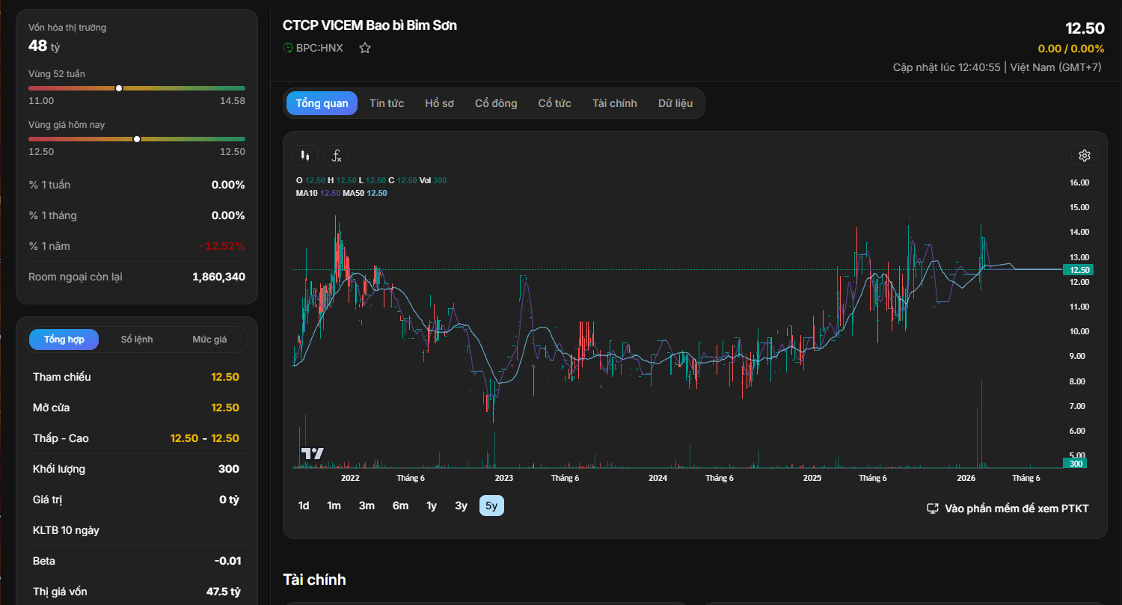Click the 14.58 52-week high value
This screenshot has width=1122, height=605.
click(233, 100)
